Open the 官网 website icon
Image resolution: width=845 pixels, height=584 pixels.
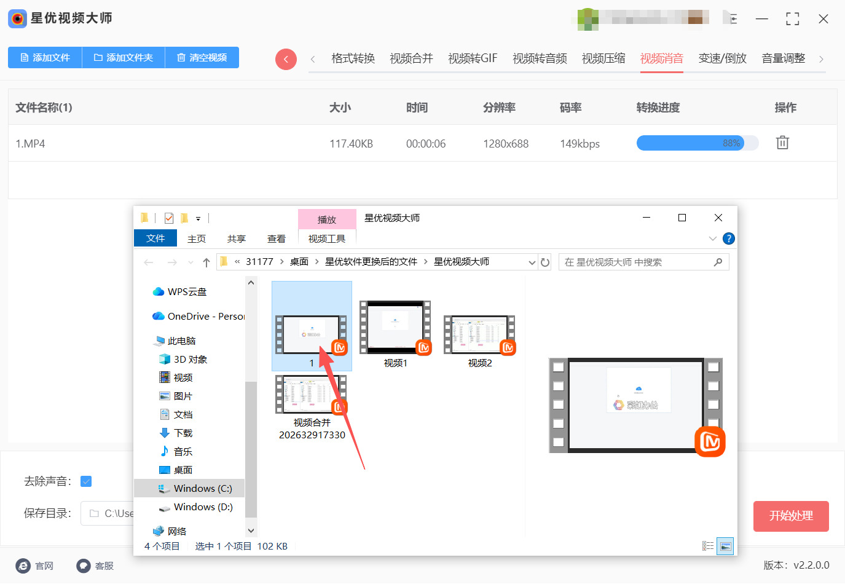tap(23, 566)
